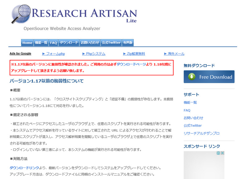This screenshot has width=248, height=179.
Task: Select the FAQ tab in navigation bar
Action: (54, 43)
